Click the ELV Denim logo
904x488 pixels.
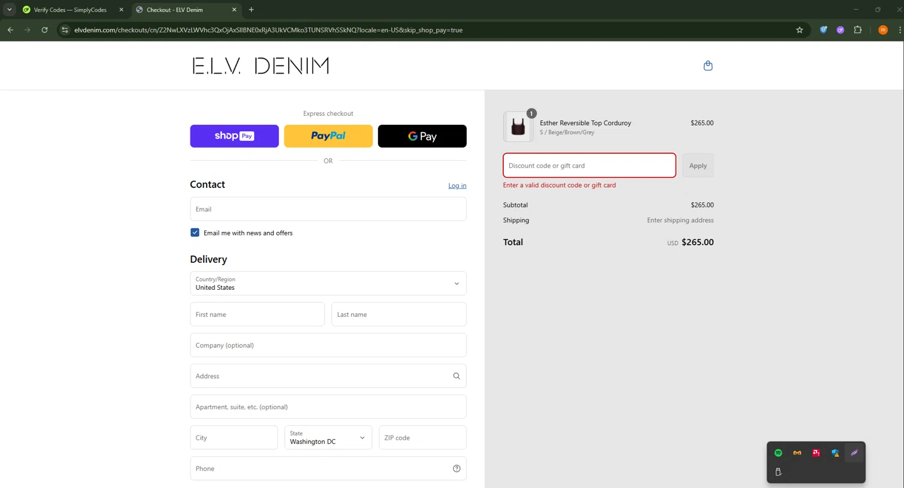pyautogui.click(x=261, y=66)
